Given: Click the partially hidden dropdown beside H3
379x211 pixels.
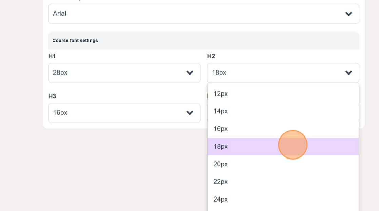Looking at the screenshot, I should tap(359, 113).
